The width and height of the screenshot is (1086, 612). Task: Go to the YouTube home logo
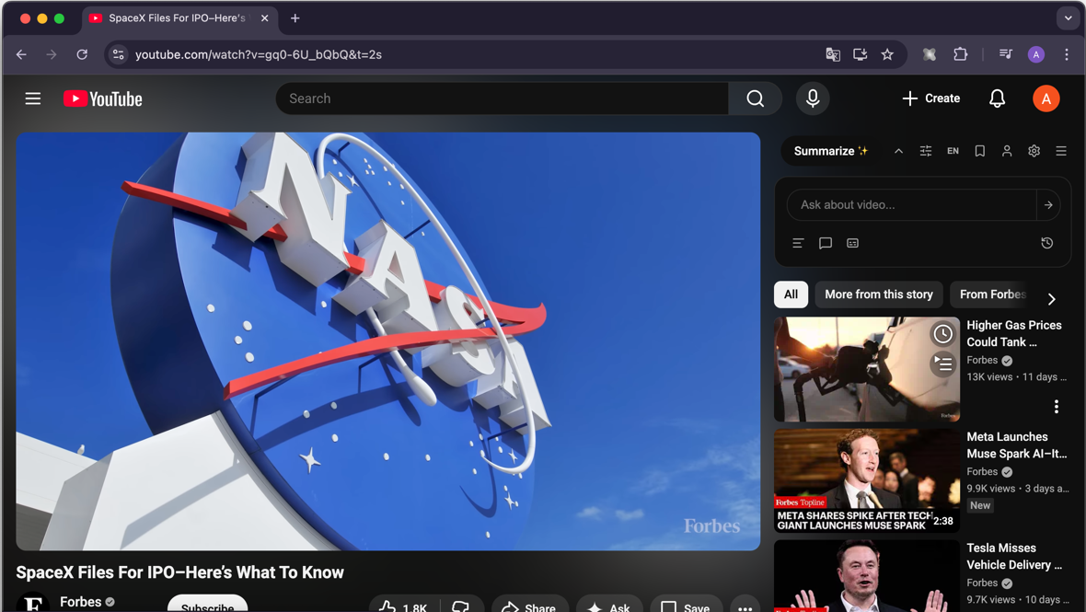tap(102, 99)
